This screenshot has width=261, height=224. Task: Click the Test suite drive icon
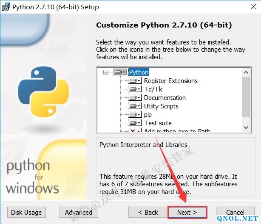tap(135, 123)
